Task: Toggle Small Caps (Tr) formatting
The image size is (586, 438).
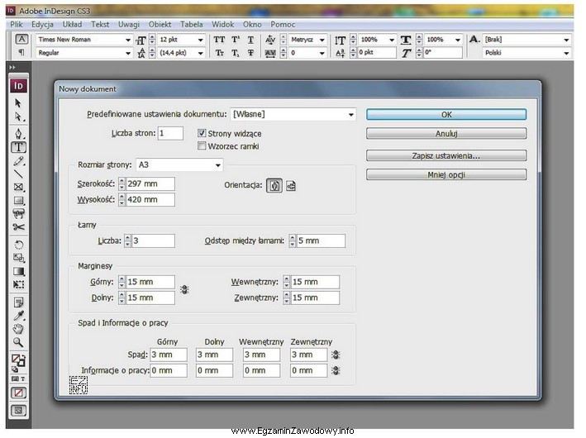Action: point(219,53)
